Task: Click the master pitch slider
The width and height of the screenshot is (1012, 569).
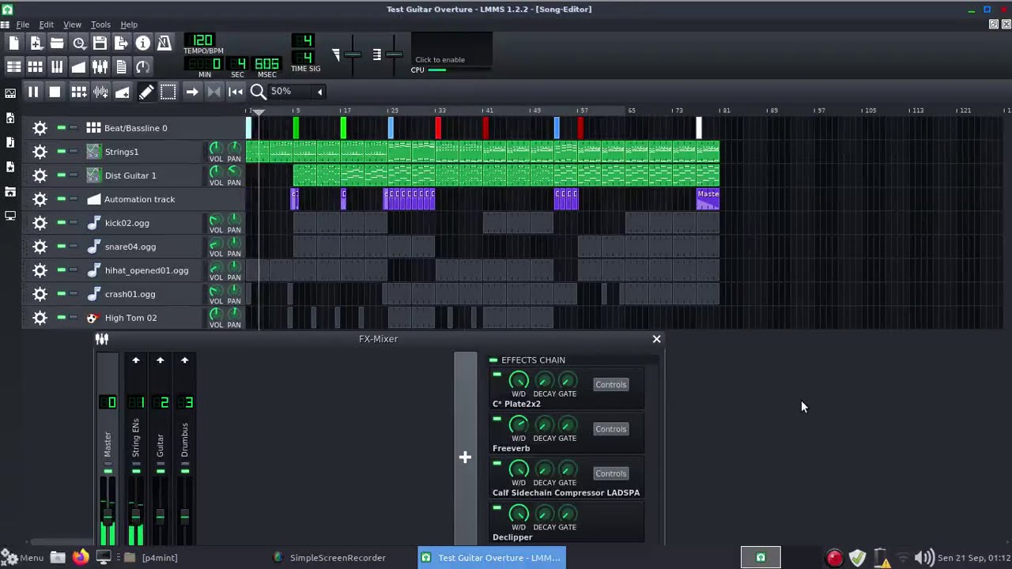Action: (394, 54)
